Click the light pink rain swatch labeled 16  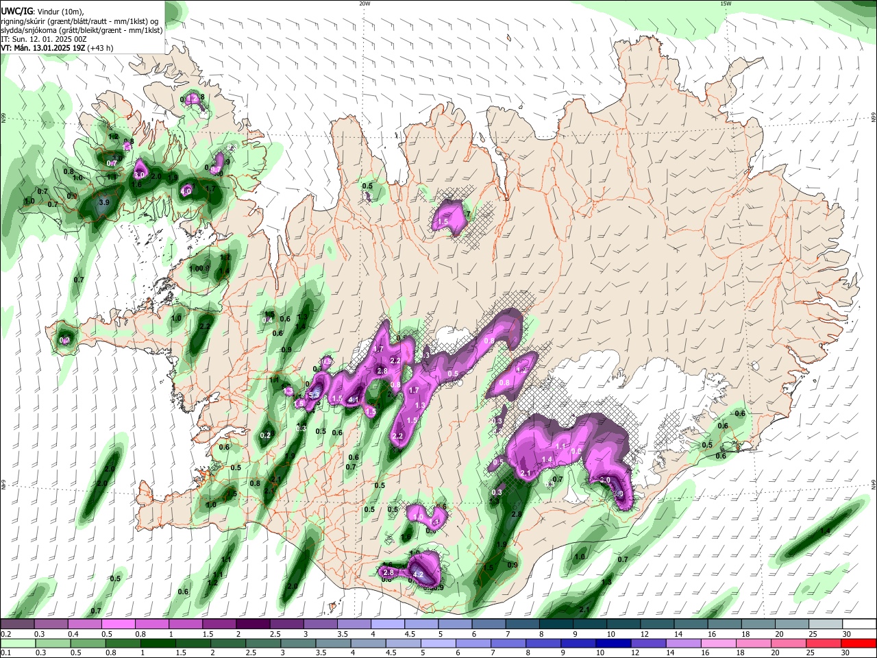coord(719,643)
